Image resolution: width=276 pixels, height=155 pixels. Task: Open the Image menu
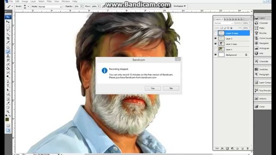pos(25,1)
